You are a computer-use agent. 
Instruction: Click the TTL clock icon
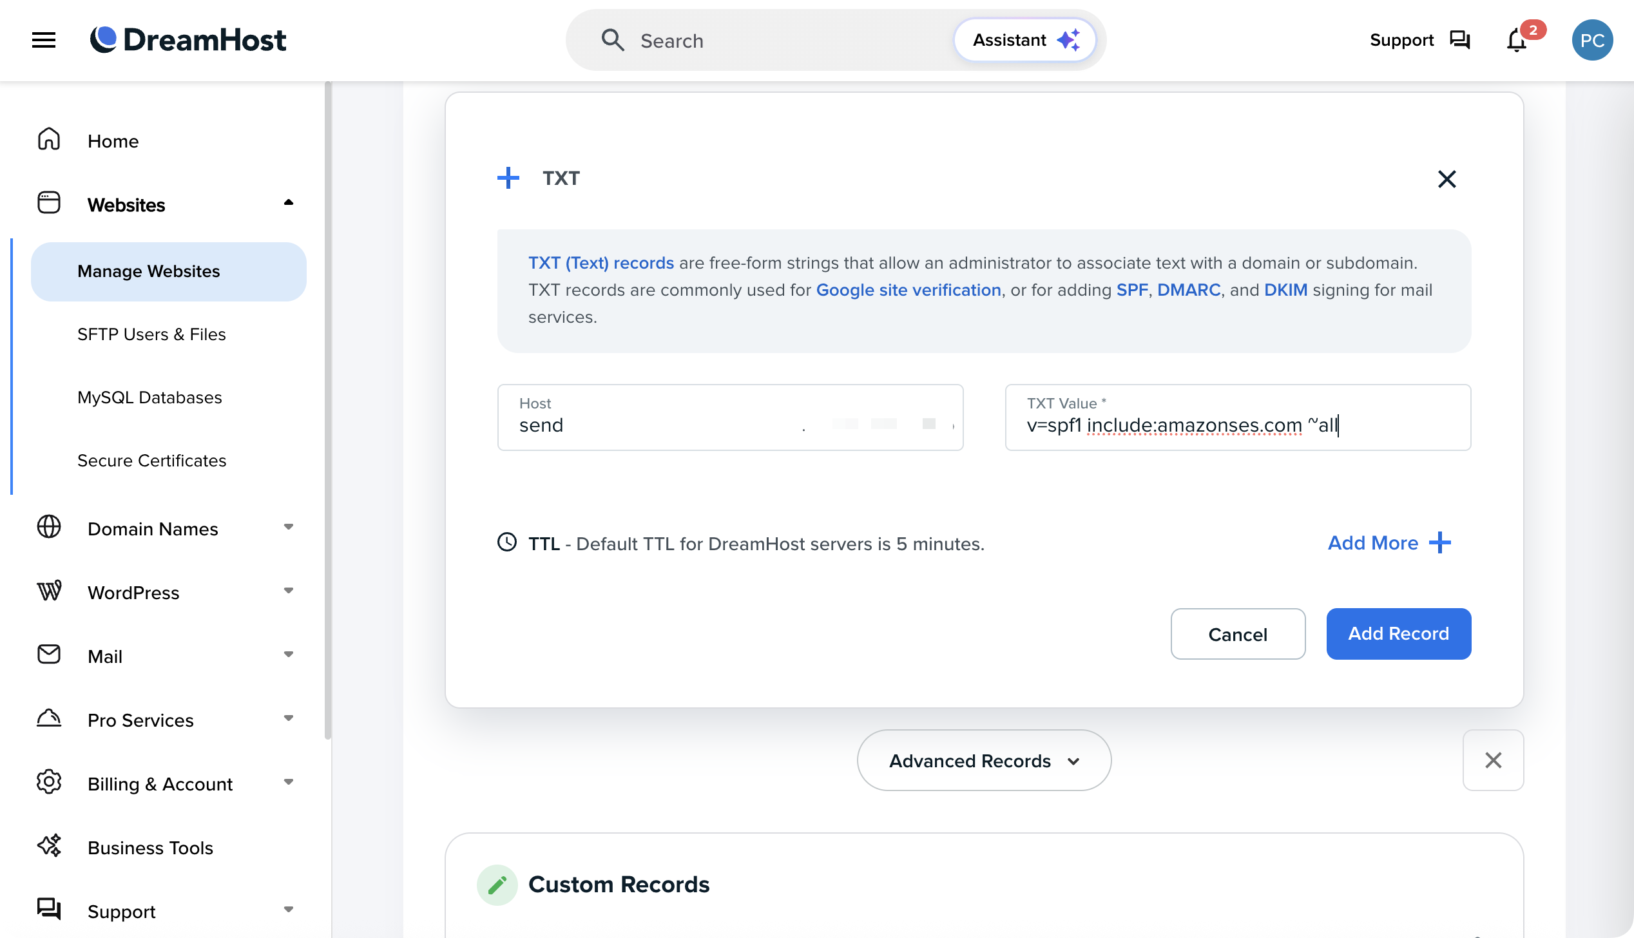point(507,543)
